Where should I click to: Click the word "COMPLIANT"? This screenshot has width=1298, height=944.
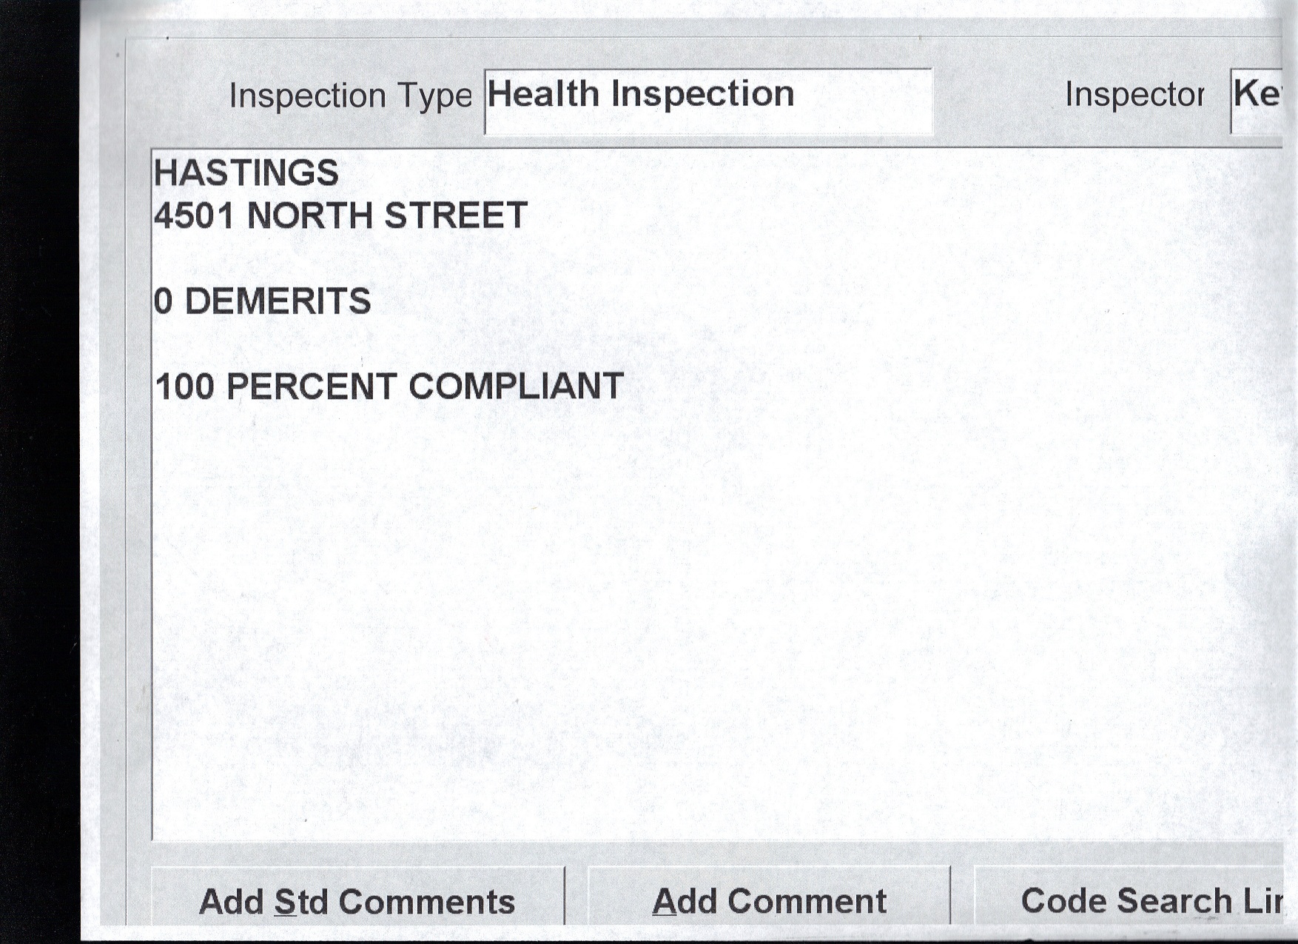coord(516,386)
